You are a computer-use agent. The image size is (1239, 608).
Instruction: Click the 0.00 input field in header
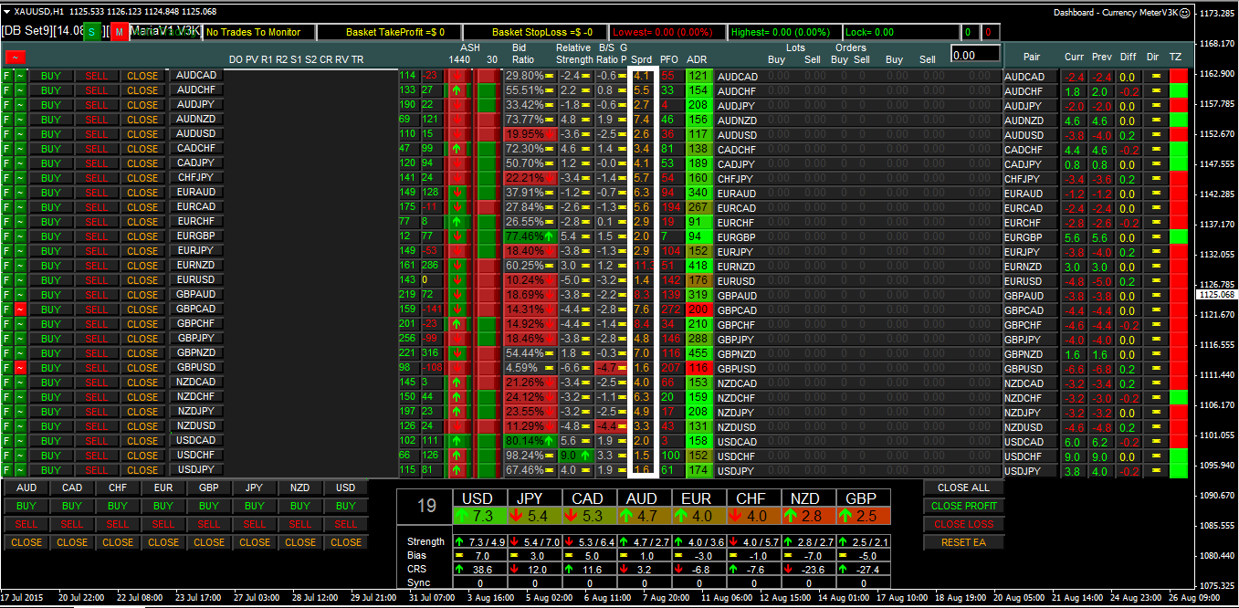tap(975, 55)
